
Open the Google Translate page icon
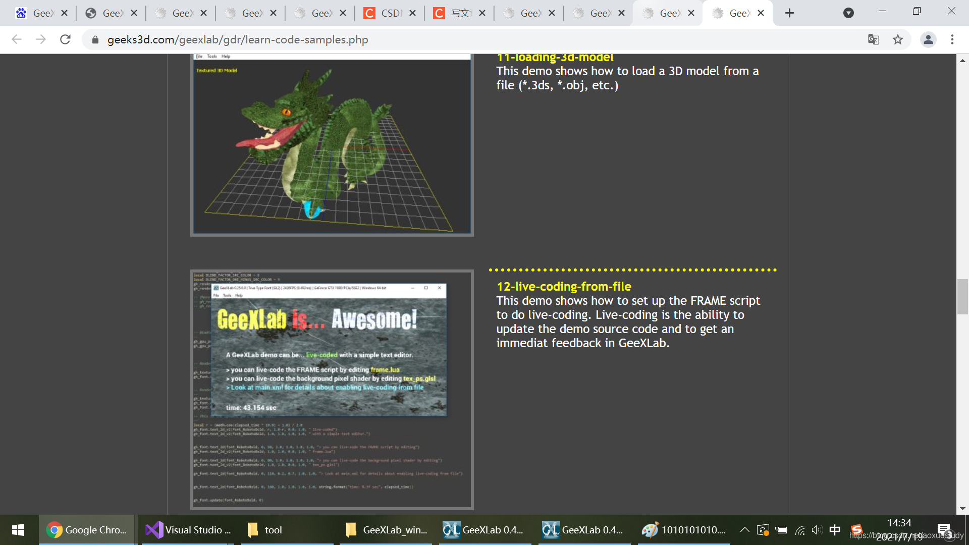click(x=873, y=39)
